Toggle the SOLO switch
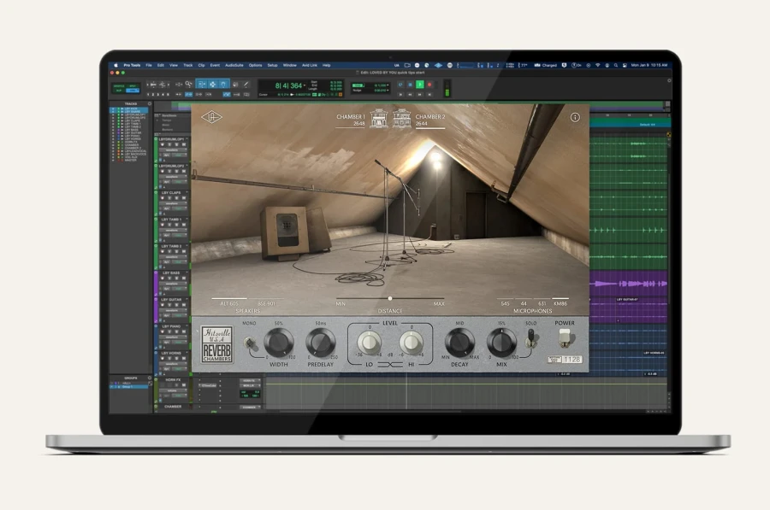Image resolution: width=770 pixels, height=510 pixels. (530, 338)
